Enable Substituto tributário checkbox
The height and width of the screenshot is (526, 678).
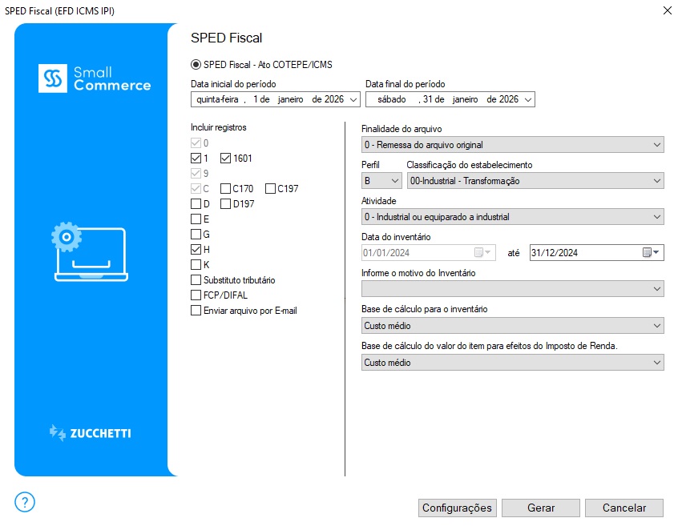tap(196, 280)
